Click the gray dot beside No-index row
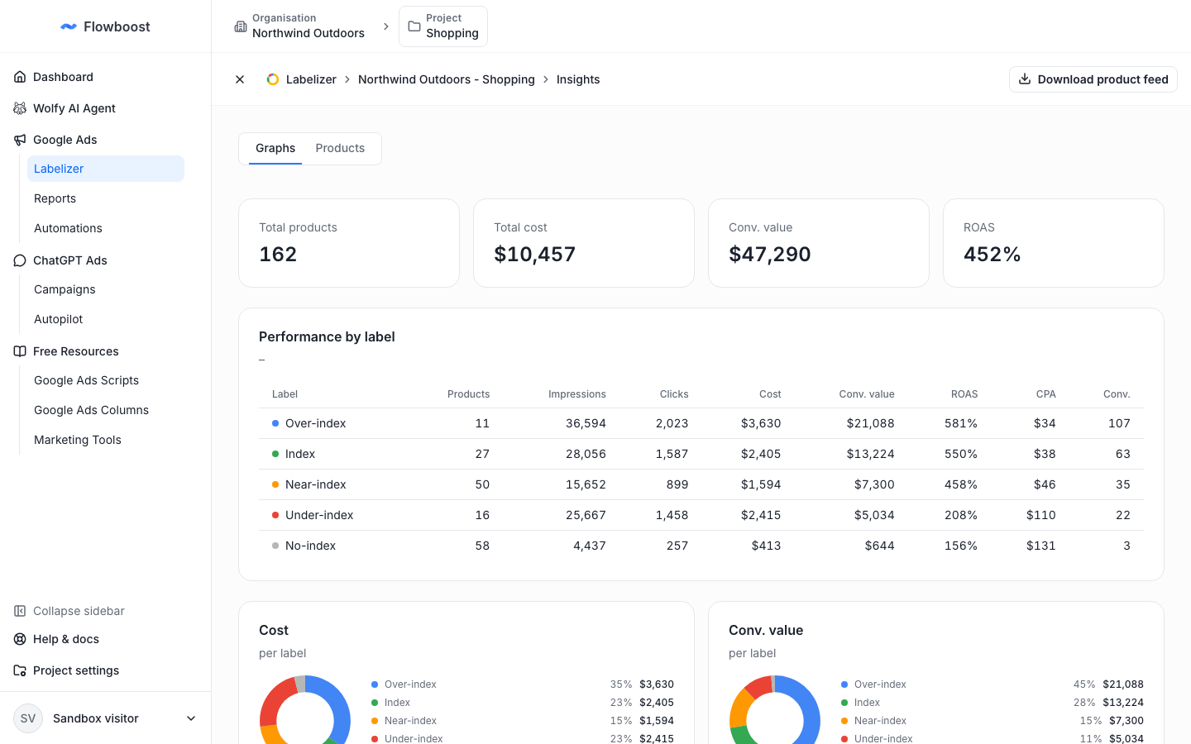 (275, 546)
